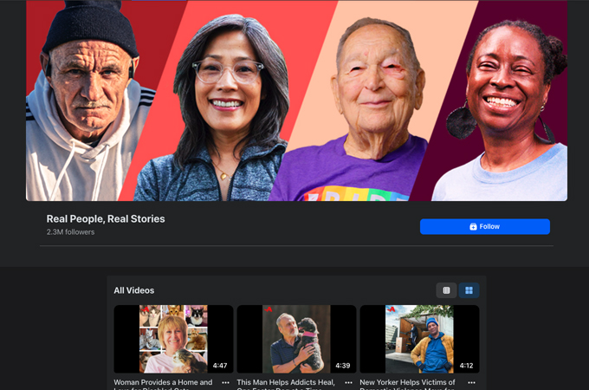Screen dimensions: 589x390
Task: Click the cover banner image of four people
Action: pyautogui.click(x=296, y=101)
